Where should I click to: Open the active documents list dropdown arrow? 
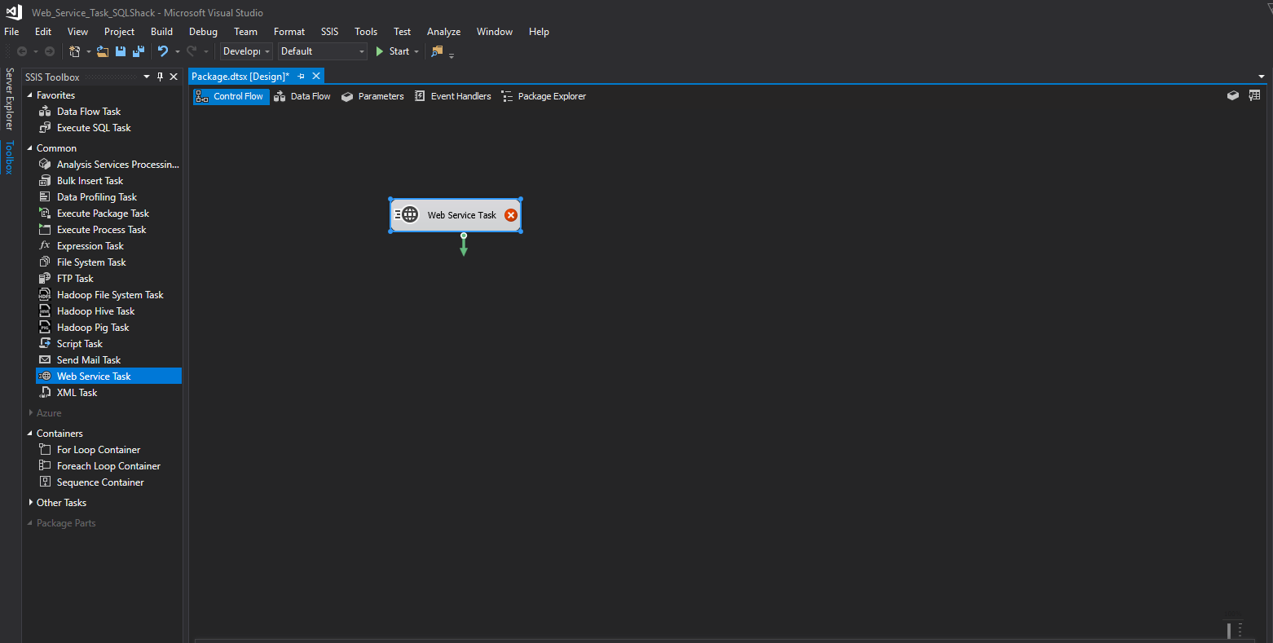pos(1262,77)
